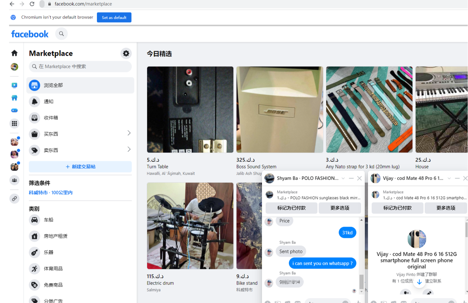Open the Watch video icon in sidebar

point(14,85)
